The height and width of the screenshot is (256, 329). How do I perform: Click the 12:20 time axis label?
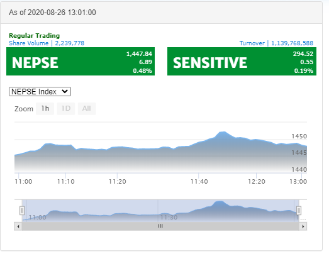point(257,182)
